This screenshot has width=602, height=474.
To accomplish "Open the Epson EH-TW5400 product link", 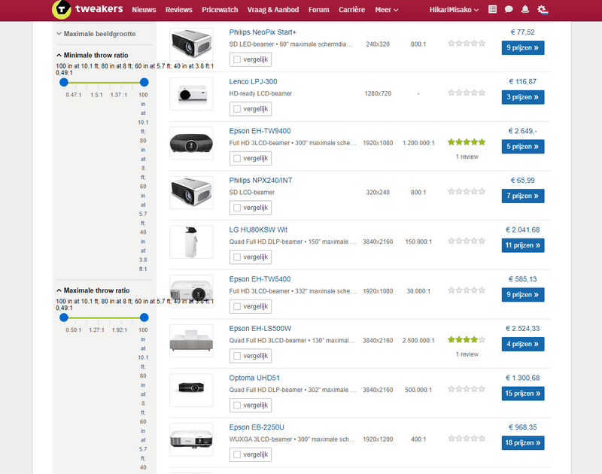I will click(x=260, y=279).
